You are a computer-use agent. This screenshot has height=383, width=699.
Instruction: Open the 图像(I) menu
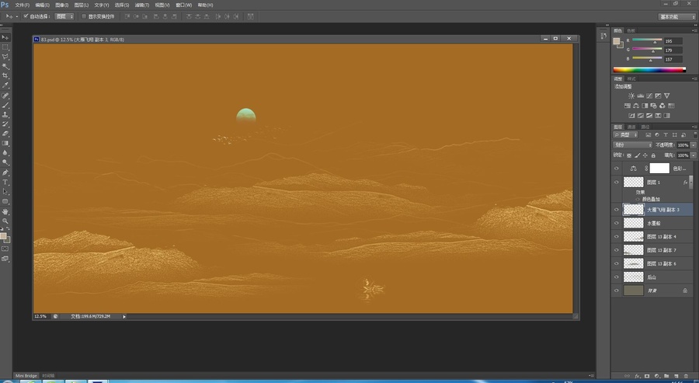[x=61, y=5]
